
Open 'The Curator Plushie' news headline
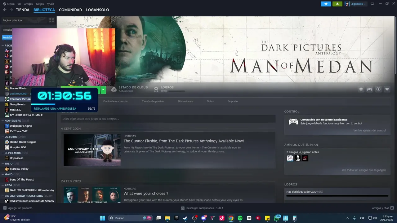click(184, 141)
